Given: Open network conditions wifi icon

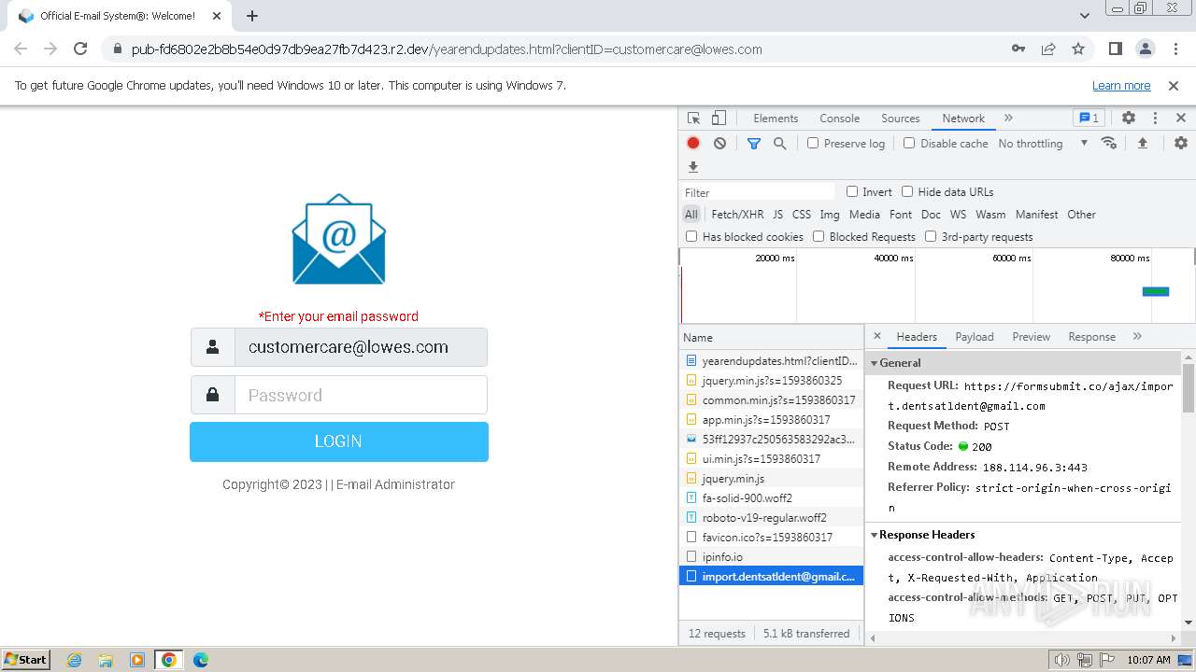Looking at the screenshot, I should point(1109,143).
